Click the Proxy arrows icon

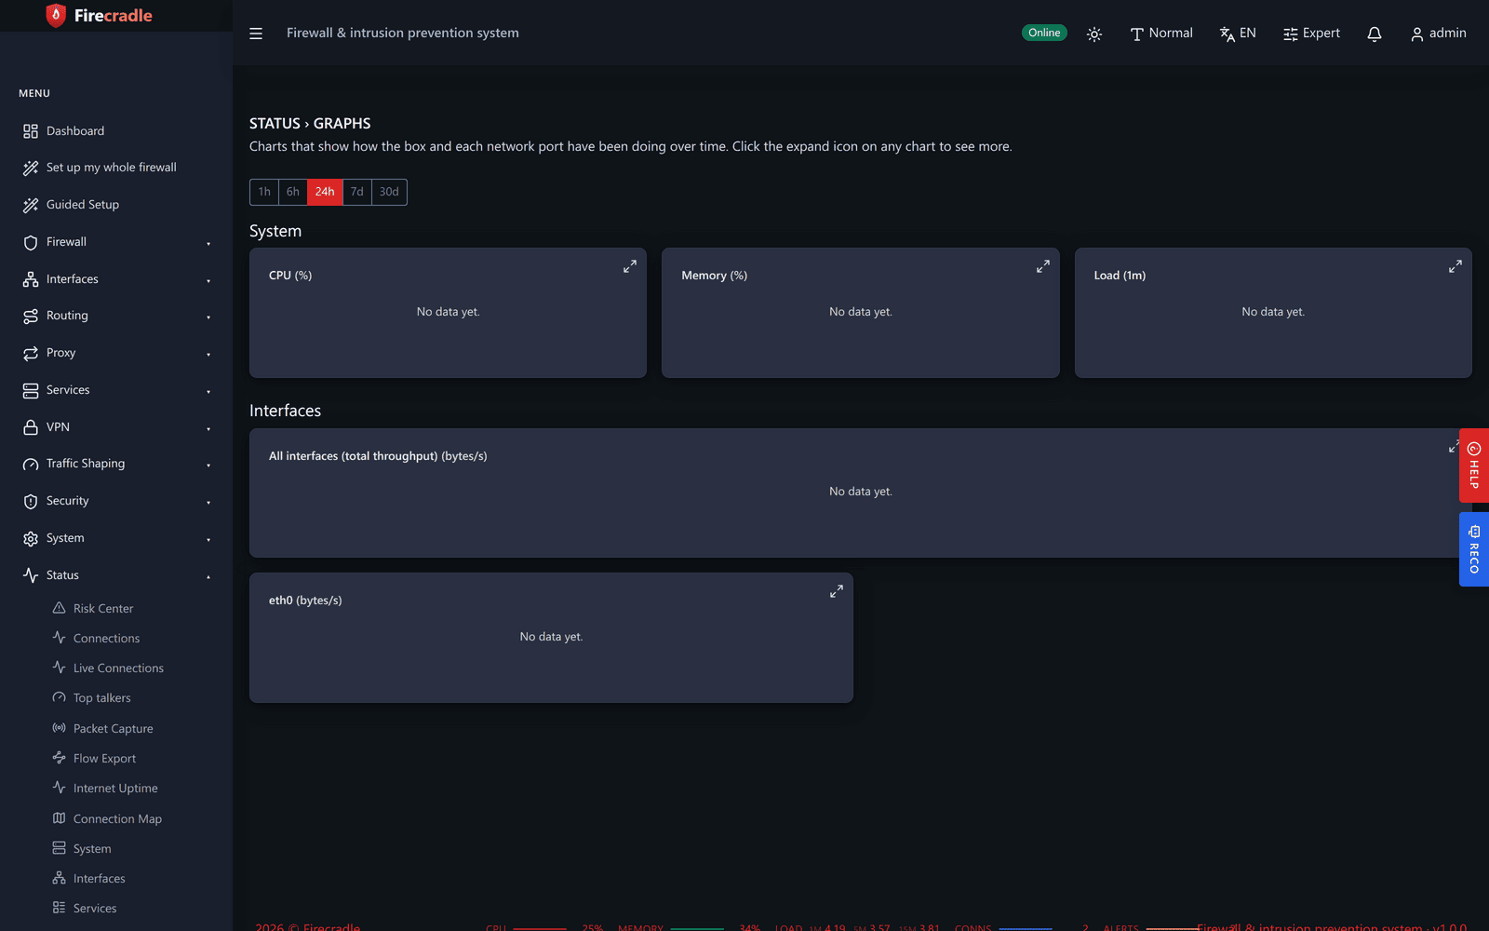click(31, 353)
